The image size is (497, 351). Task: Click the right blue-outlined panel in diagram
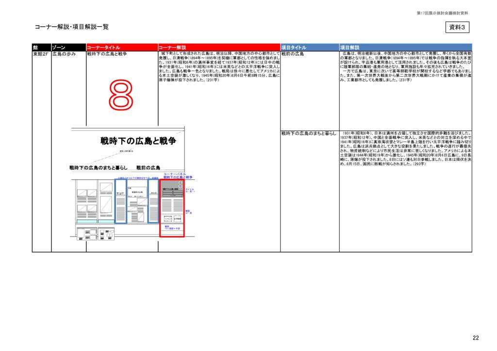click(x=153, y=203)
